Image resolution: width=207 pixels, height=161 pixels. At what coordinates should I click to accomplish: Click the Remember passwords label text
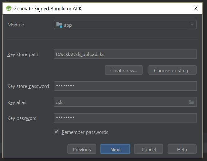tap(85, 132)
